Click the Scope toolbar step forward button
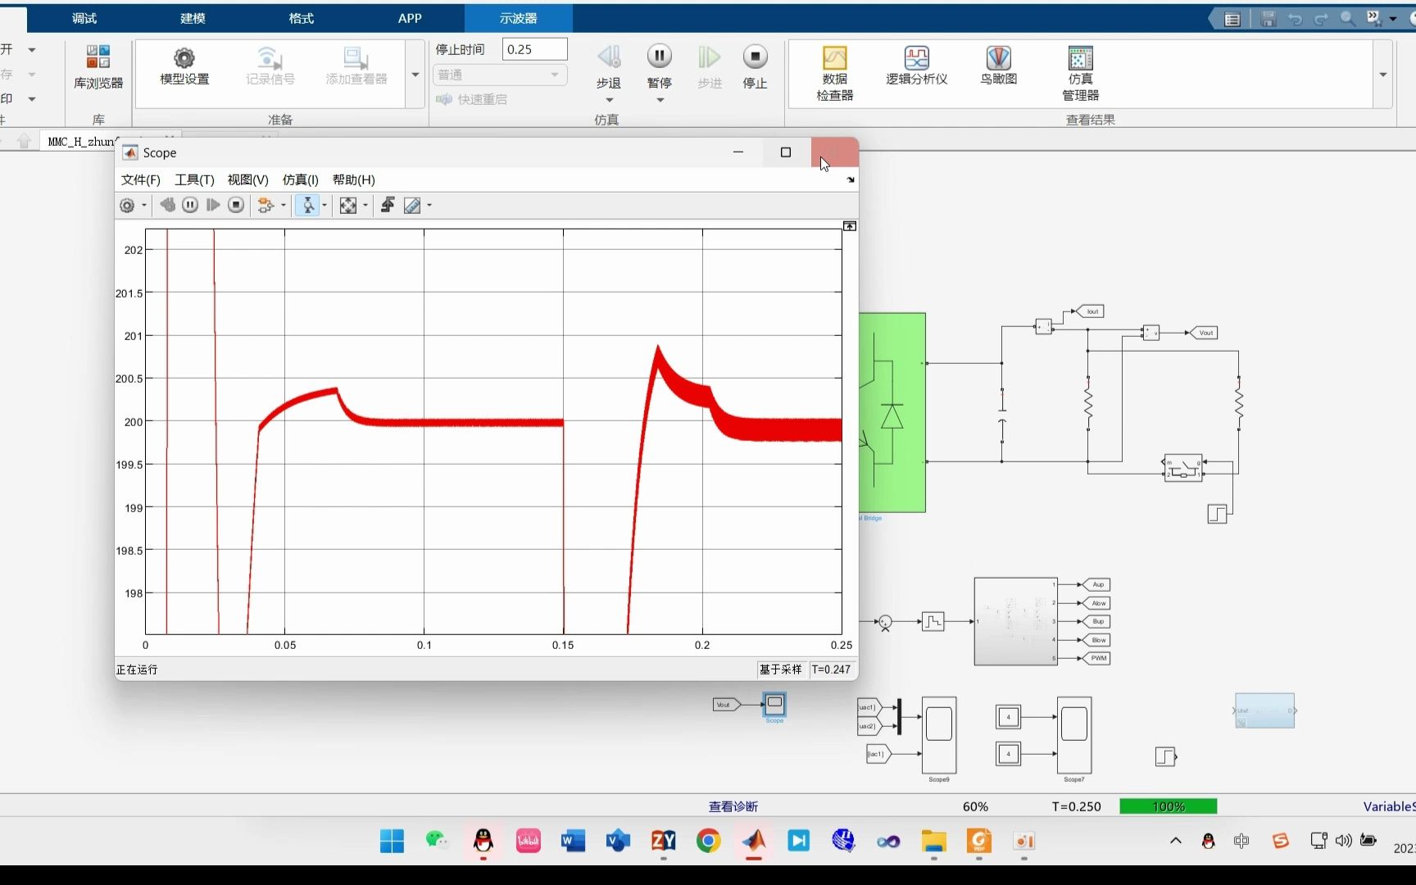 [x=213, y=206]
